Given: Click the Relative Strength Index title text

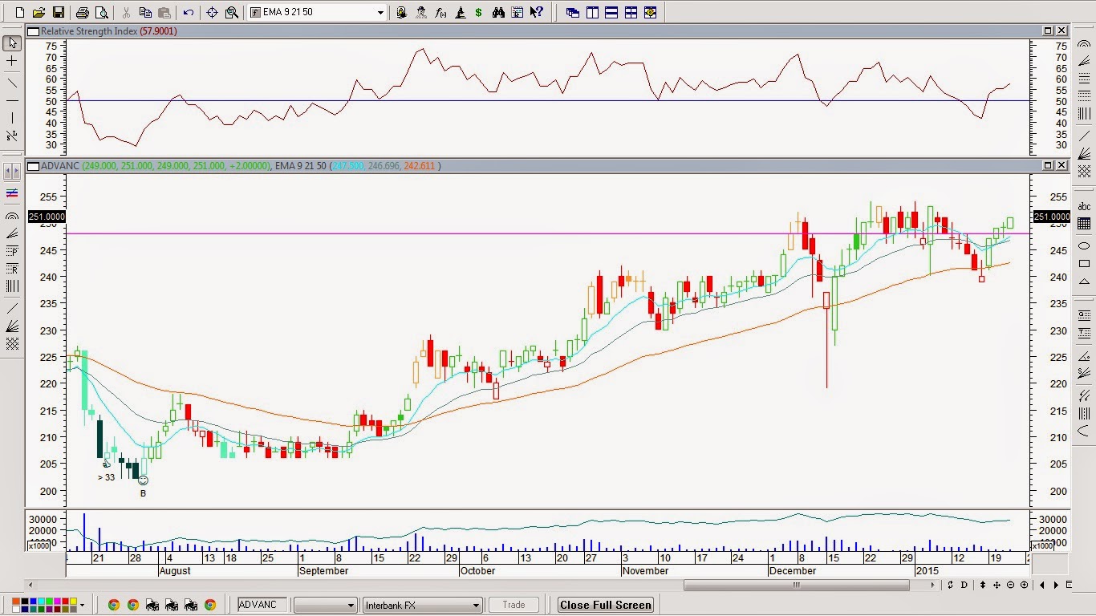Looking at the screenshot, I should coord(89,30).
